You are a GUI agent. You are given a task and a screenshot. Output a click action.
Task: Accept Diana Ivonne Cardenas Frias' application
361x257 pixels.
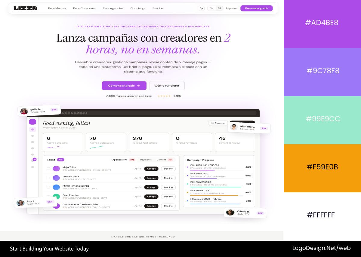(151, 206)
